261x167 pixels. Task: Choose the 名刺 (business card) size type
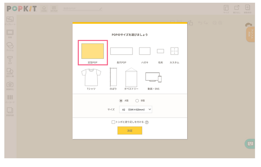[161, 56]
